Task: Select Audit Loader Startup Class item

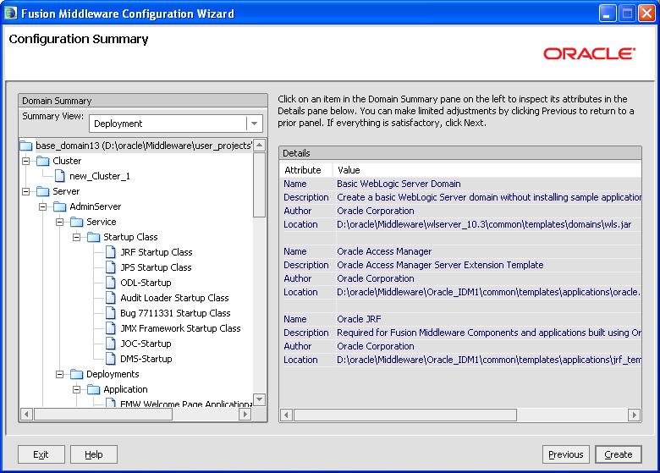Action: [x=174, y=298]
